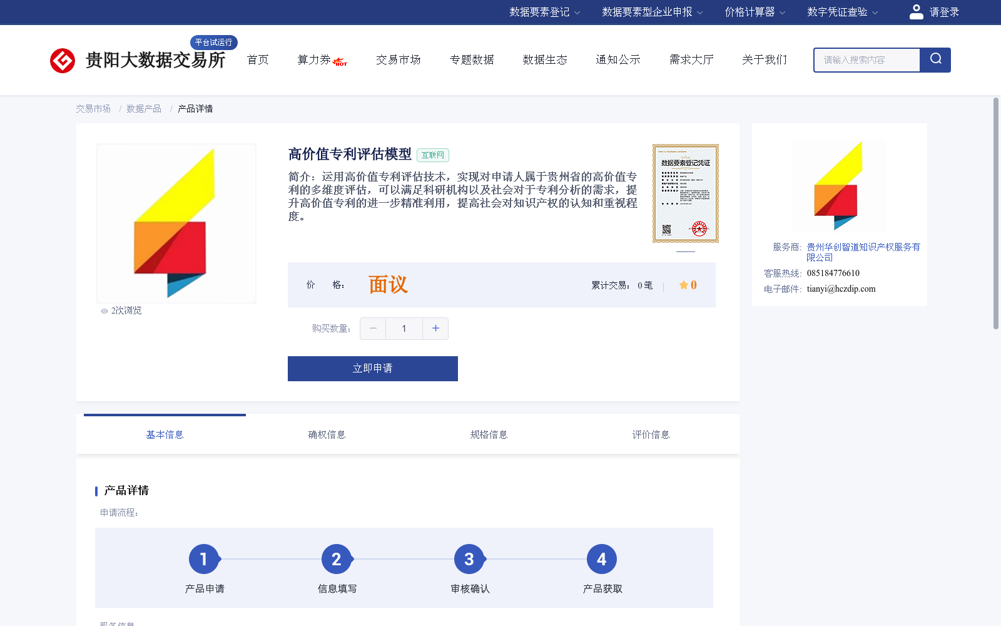The image size is (1001, 626).
Task: Click hotline number 085184776610
Action: pos(833,274)
